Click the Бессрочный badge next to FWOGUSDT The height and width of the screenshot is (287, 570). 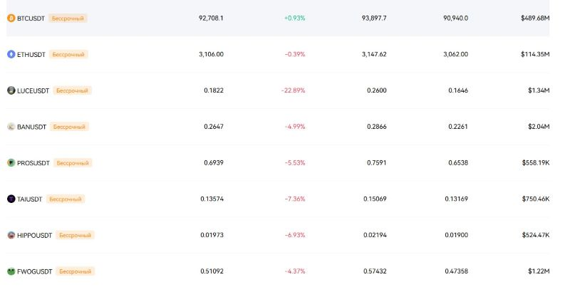[x=75, y=271]
